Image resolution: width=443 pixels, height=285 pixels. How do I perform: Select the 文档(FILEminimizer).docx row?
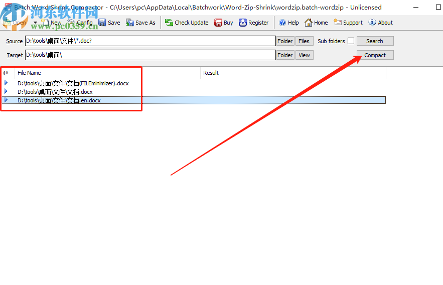click(194, 83)
